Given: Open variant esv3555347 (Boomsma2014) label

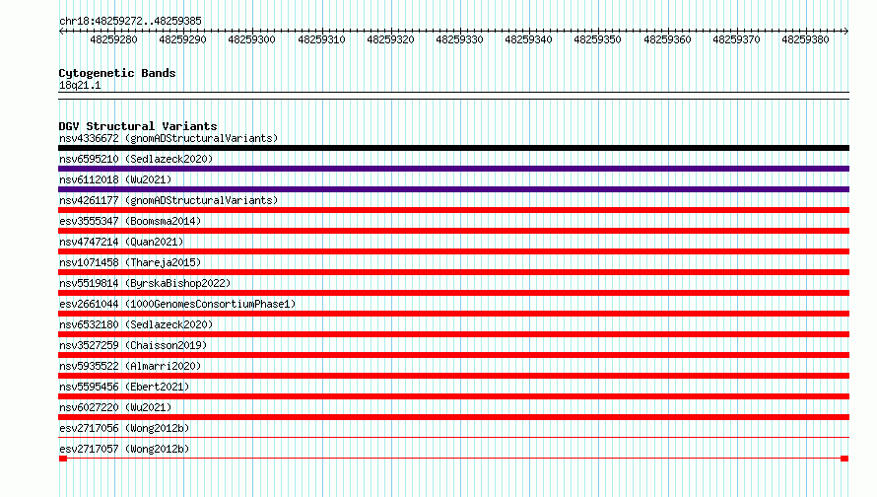Looking at the screenshot, I should pyautogui.click(x=130, y=221).
